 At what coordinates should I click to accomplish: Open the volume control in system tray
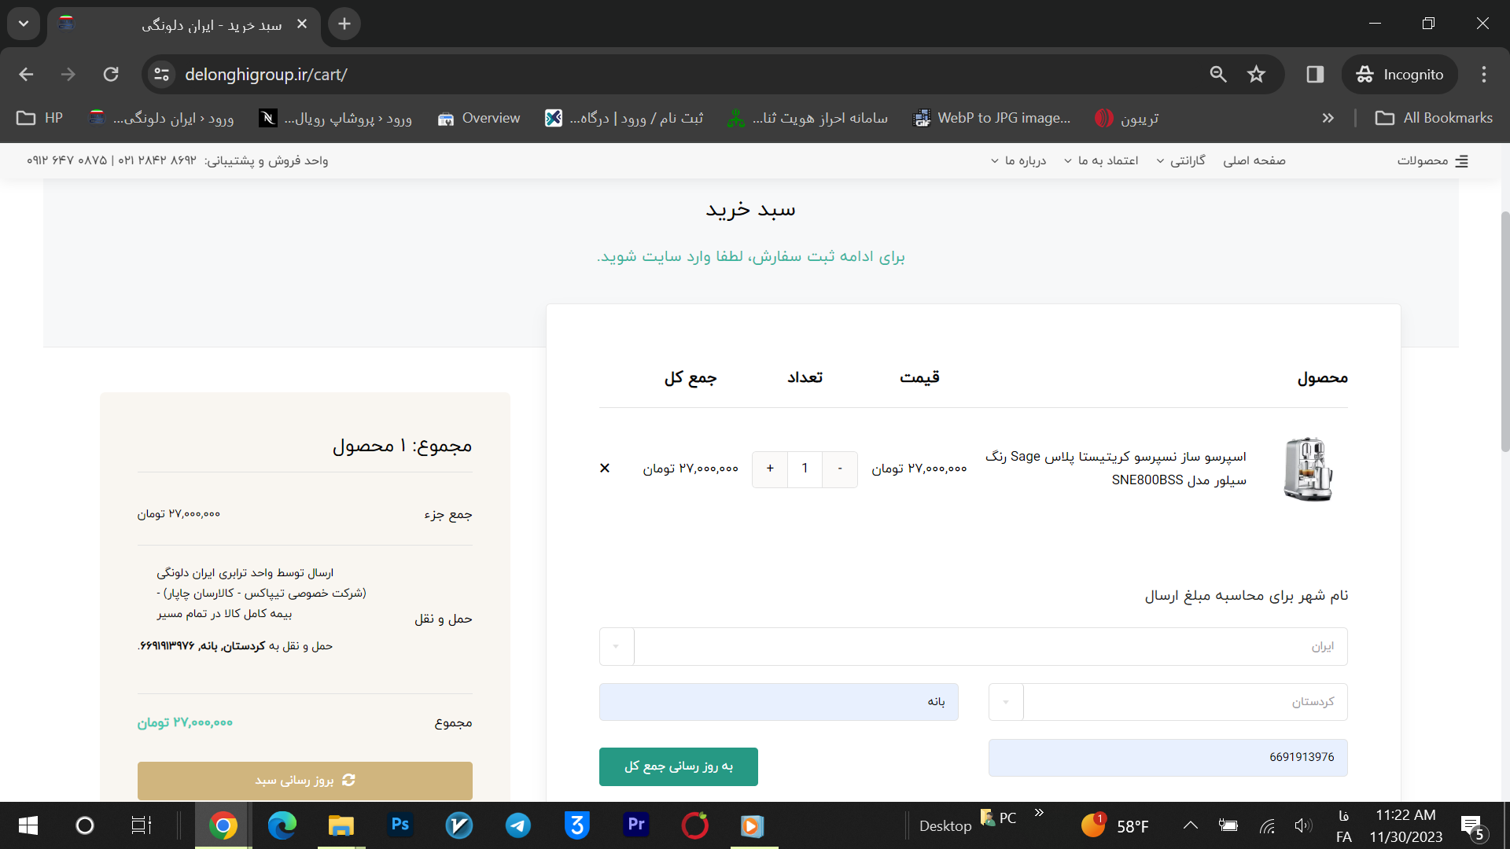pos(1303,825)
